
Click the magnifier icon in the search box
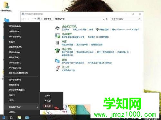click(139, 19)
